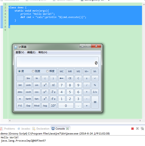Click the equals button in calculator
This screenshot has height=146, width=145.
[95, 102]
